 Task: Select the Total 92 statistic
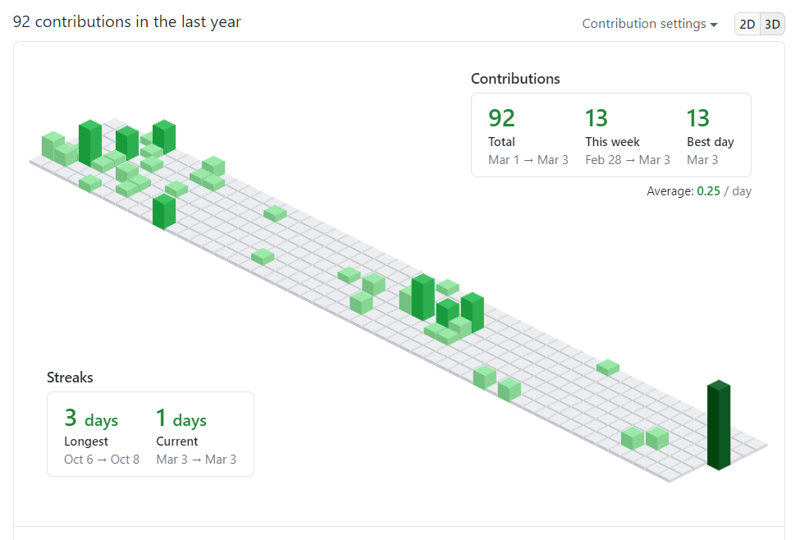pos(501,118)
